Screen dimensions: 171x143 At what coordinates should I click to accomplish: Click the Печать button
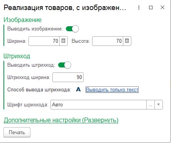(17, 132)
